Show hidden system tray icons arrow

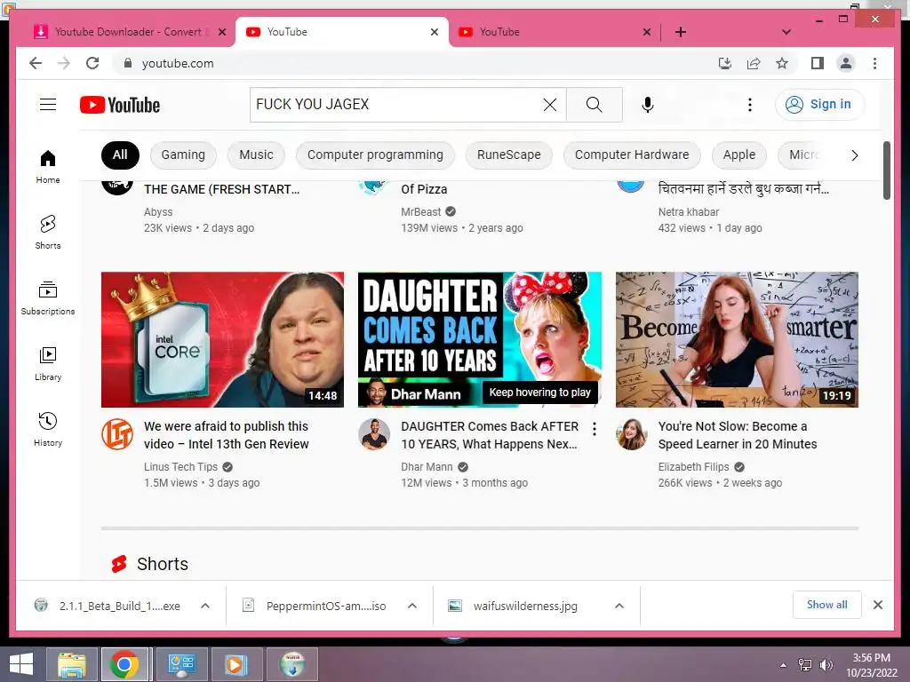(x=784, y=665)
